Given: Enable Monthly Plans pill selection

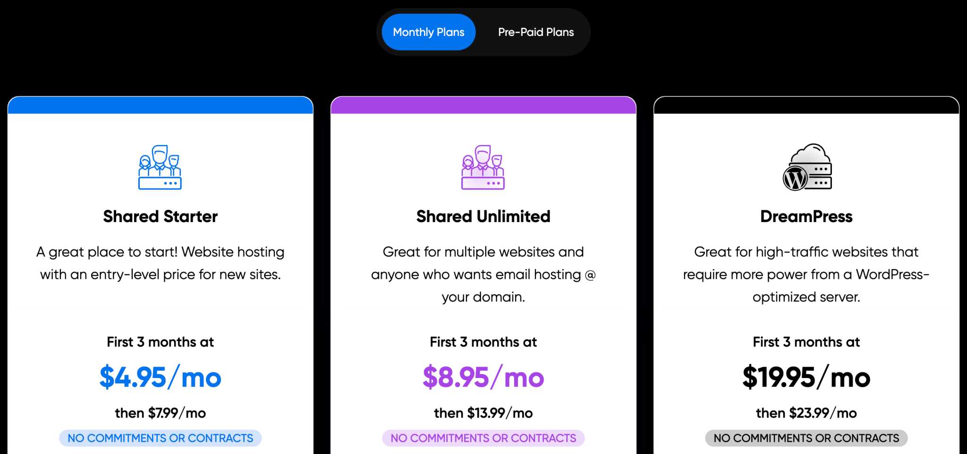Looking at the screenshot, I should tap(428, 32).
